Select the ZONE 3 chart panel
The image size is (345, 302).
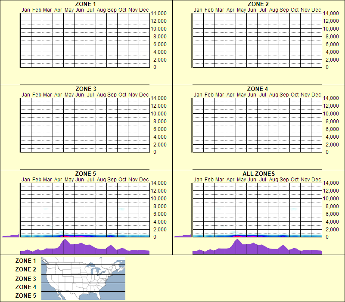coord(84,125)
